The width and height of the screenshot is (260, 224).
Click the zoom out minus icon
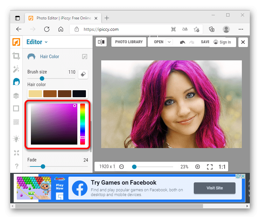121,167
